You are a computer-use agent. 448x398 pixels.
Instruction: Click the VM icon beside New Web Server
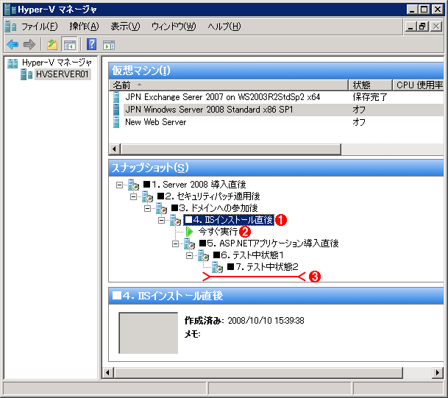(116, 122)
